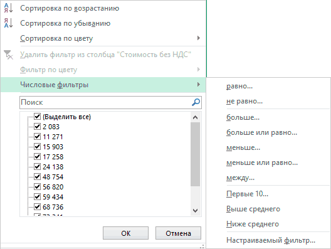Uncheck the (Выделить все) checkbox
This screenshot has width=331, height=249.
coord(38,117)
